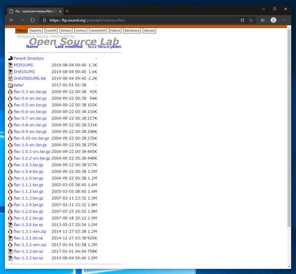Click the text document icon beside SHA256SUMS.txt
The height and width of the screenshot is (274, 296).
coord(10,78)
